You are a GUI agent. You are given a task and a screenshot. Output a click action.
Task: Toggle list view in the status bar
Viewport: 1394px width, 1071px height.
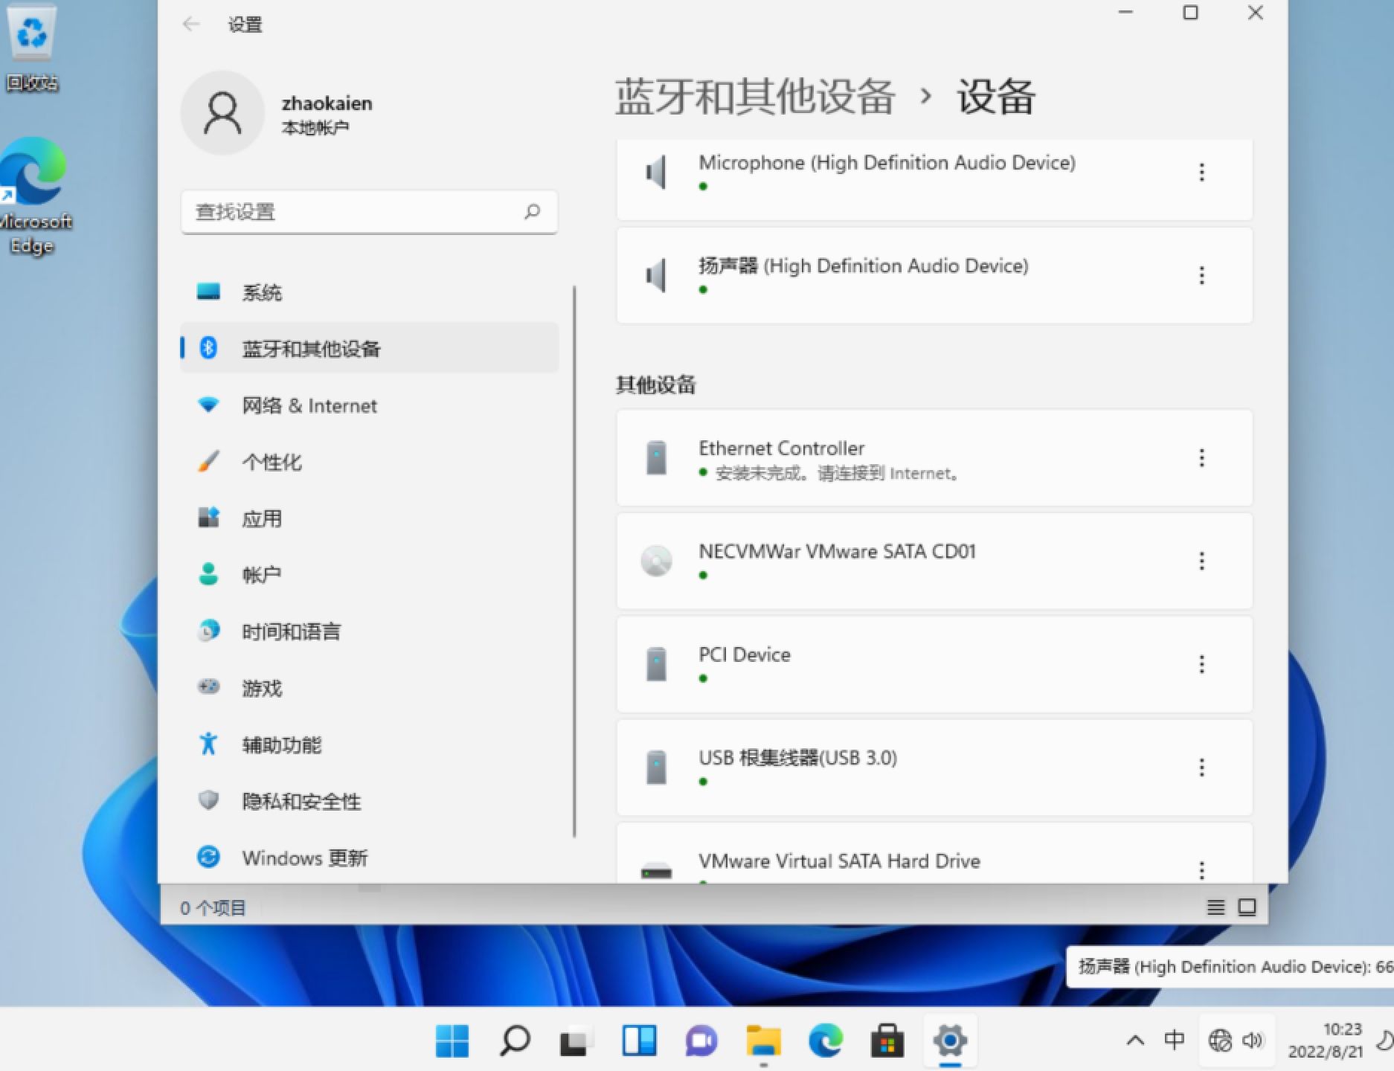(1216, 907)
